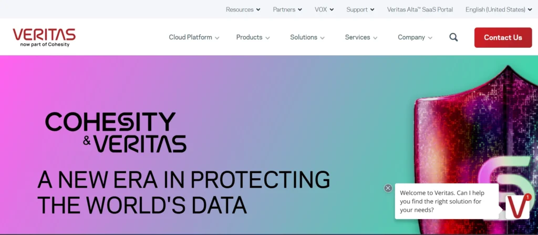Expand the Services menu
Image resolution: width=538 pixels, height=235 pixels.
click(361, 37)
